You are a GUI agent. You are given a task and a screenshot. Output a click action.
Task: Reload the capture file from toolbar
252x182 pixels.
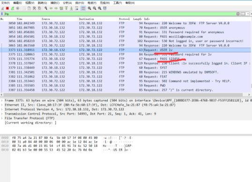click(39, 8)
